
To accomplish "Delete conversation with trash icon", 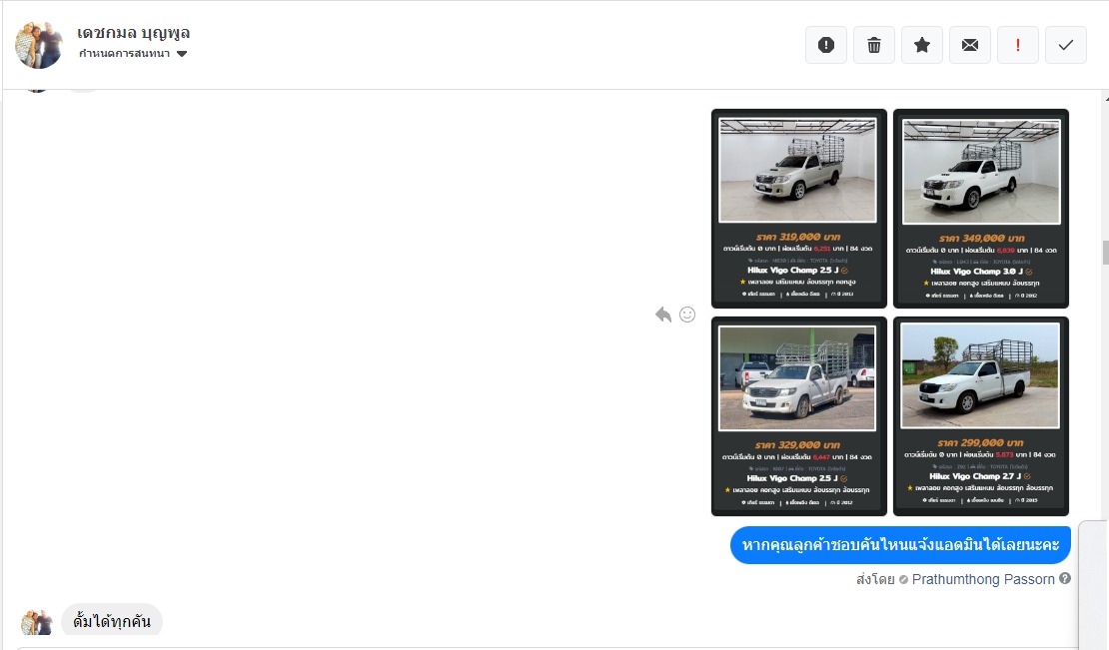I will click(x=874, y=45).
